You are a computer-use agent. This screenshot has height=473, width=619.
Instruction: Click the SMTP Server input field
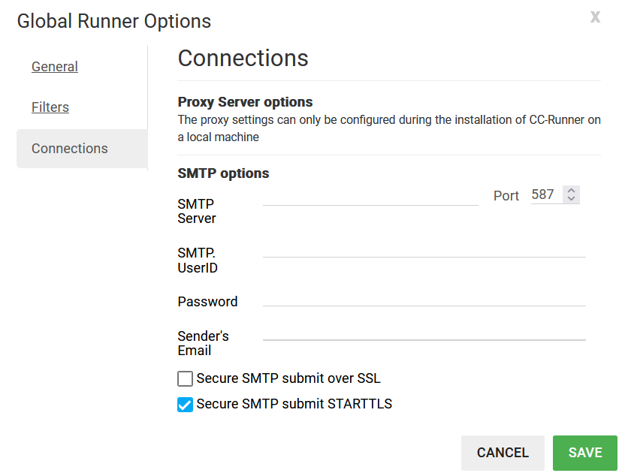tap(370, 196)
